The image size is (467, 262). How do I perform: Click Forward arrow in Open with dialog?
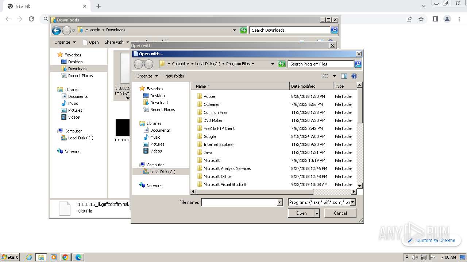(148, 64)
